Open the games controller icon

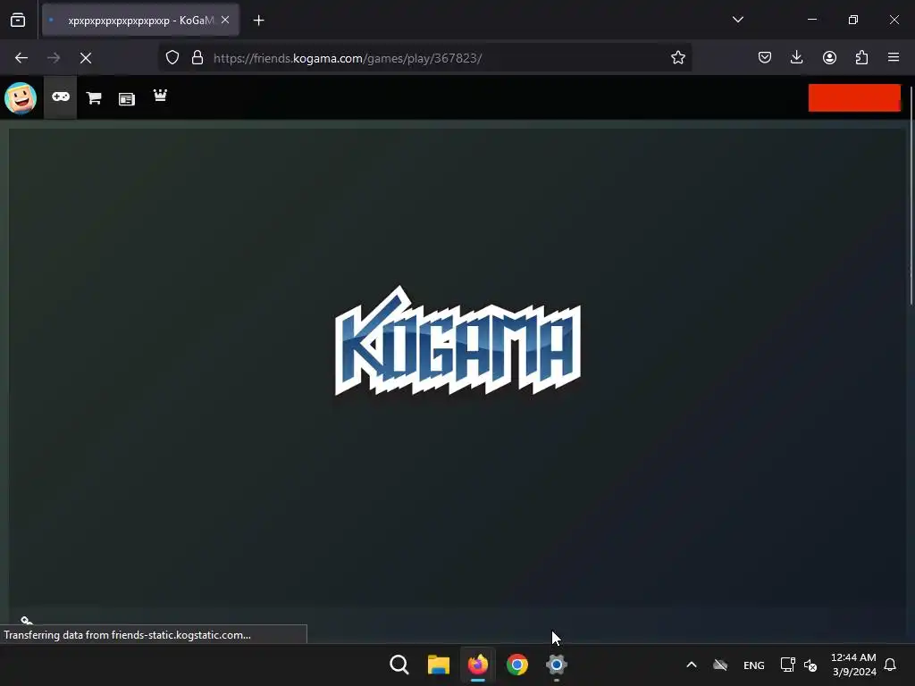(61, 96)
